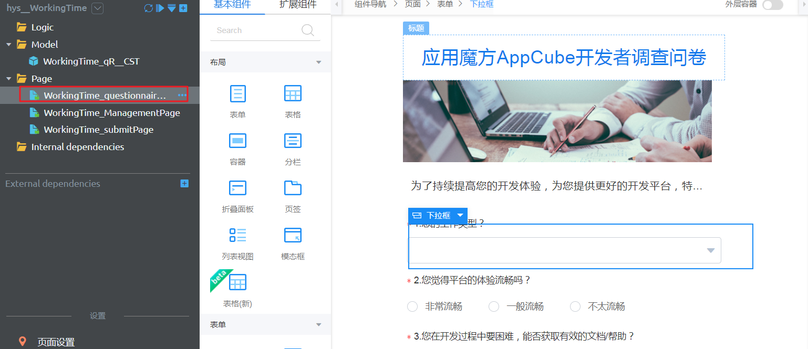This screenshot has height=349, width=808.
Task: Select 非常流畅 radio option
Action: point(412,306)
